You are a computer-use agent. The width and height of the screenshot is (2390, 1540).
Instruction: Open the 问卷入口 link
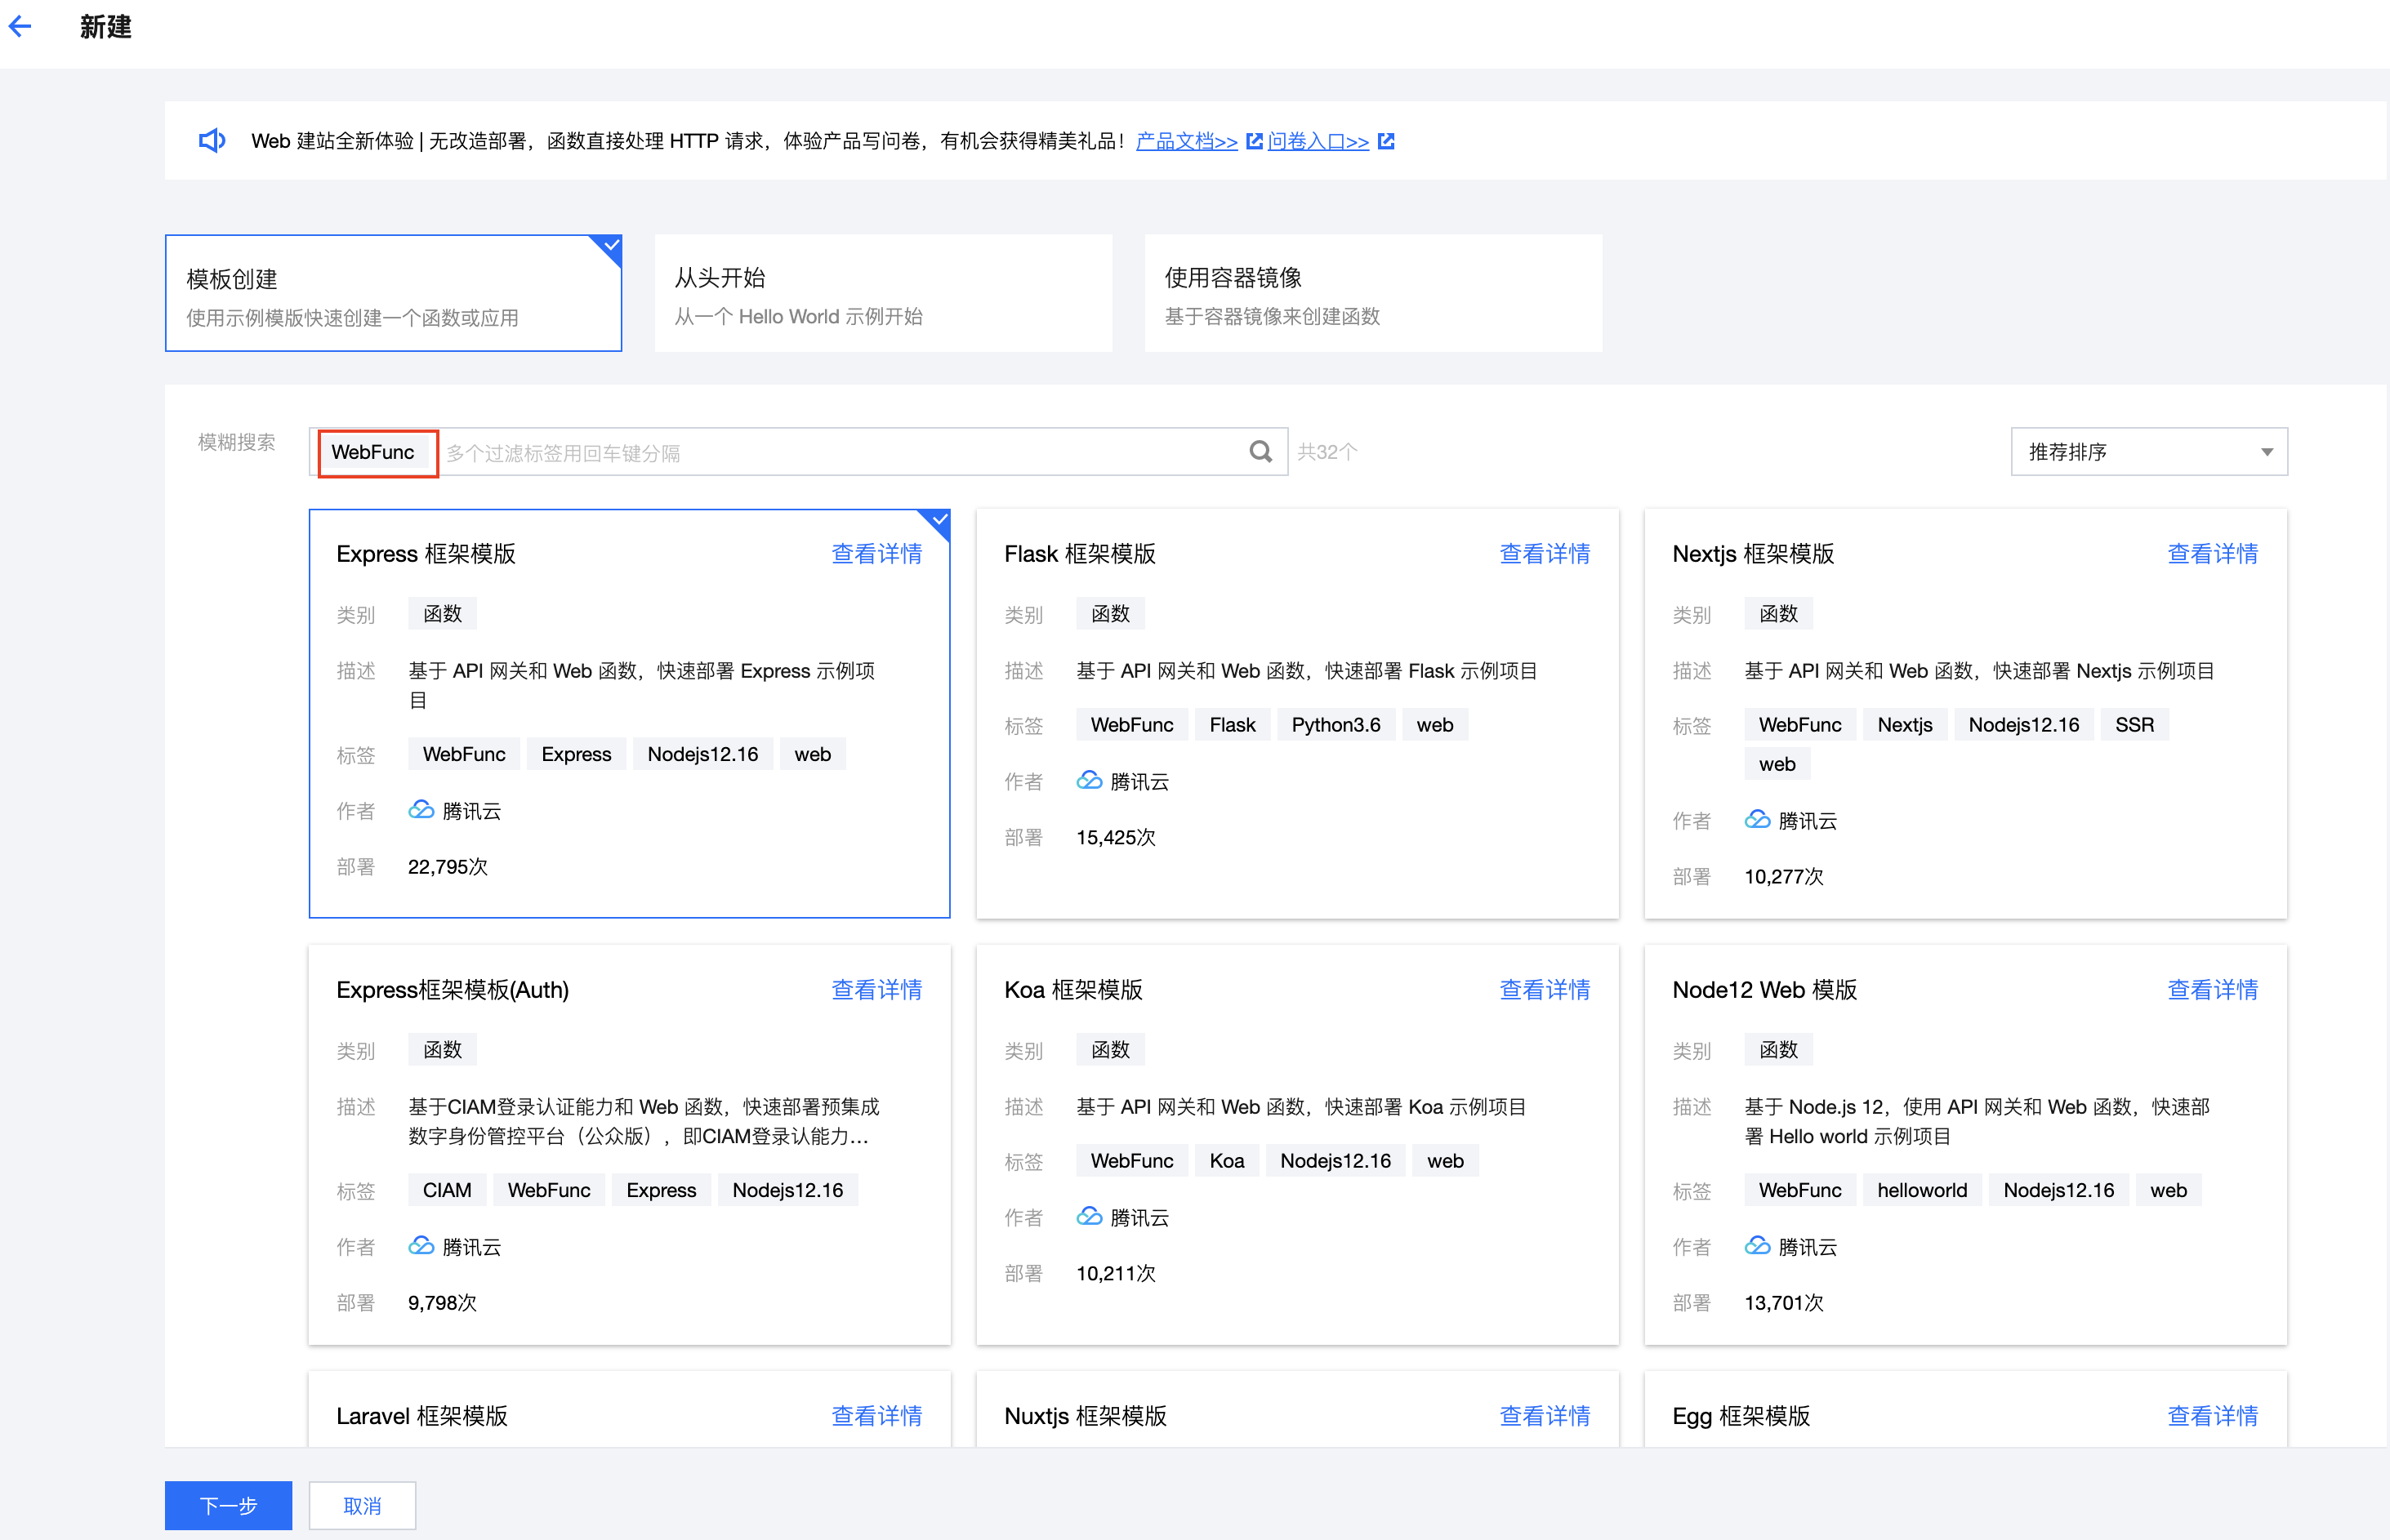click(x=1318, y=141)
